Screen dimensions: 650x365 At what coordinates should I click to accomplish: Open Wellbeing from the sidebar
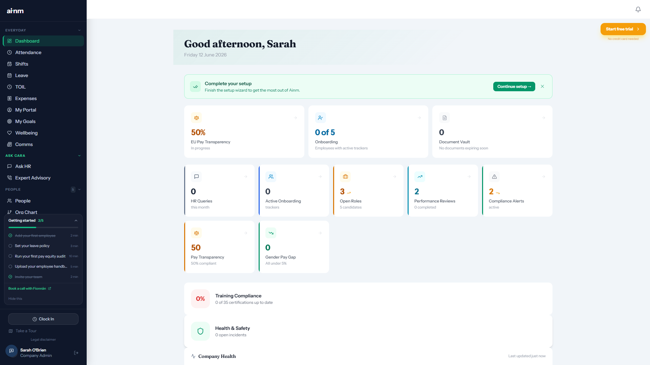coord(43,133)
